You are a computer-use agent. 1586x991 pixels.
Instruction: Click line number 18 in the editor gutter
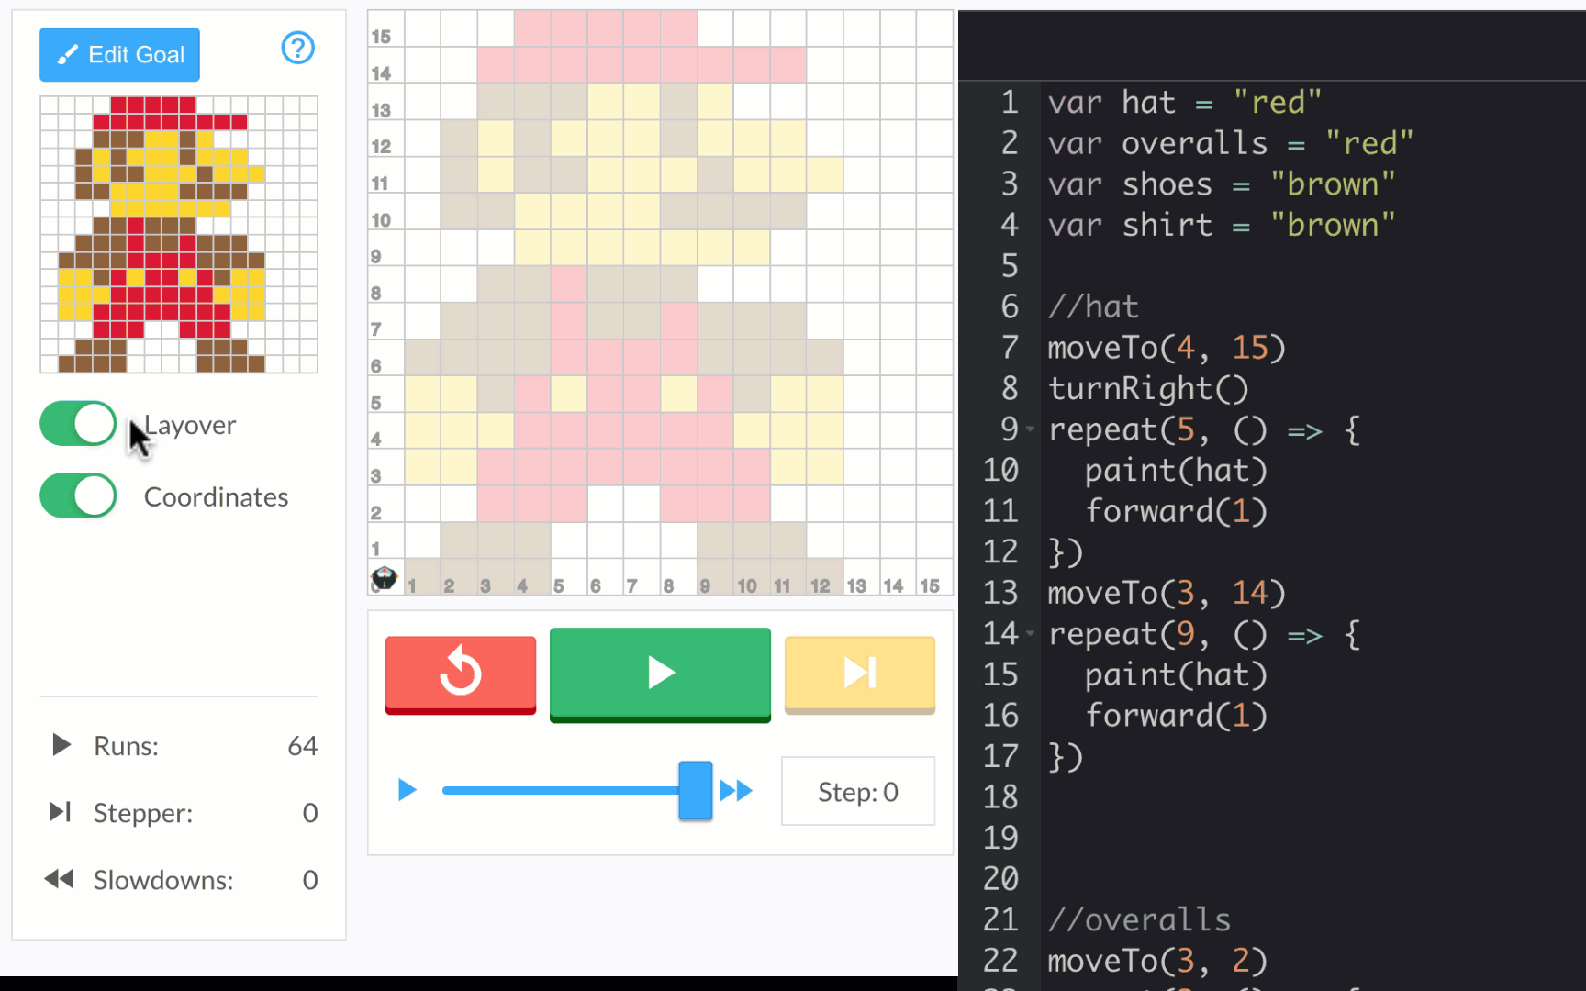[x=1000, y=796]
